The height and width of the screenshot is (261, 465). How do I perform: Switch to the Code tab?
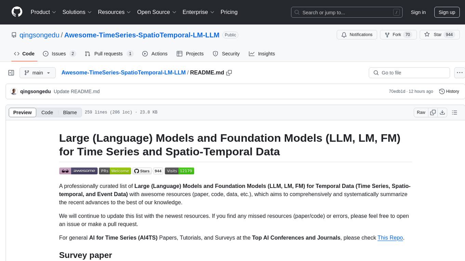point(24,54)
